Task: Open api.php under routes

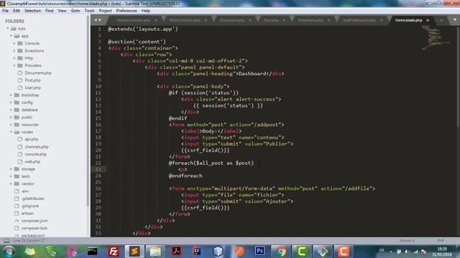Action: 32,139
